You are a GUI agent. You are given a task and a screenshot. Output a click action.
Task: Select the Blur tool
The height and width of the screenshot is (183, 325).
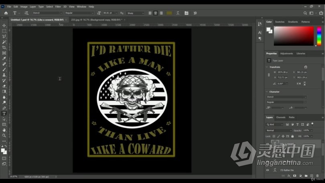4,97
